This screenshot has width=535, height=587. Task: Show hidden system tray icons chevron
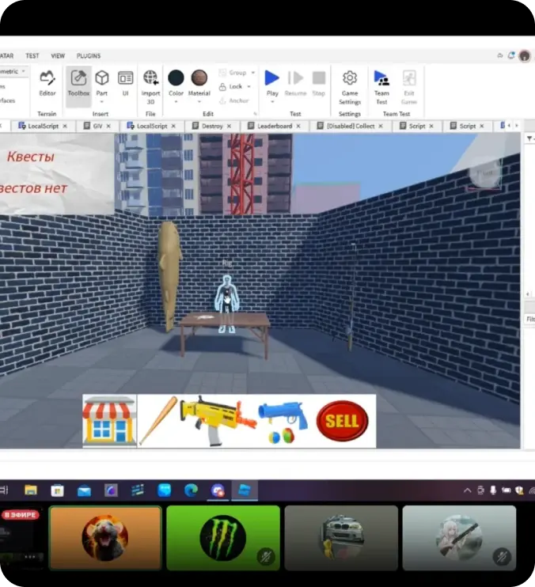467,490
